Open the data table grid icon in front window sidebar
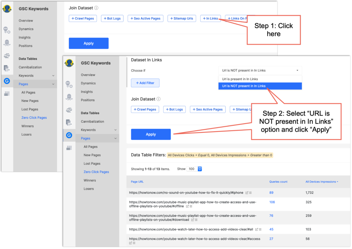 69,148
